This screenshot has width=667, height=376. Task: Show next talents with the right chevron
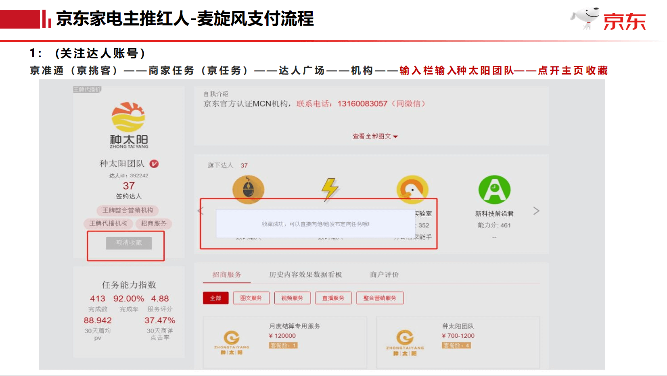pyautogui.click(x=536, y=211)
